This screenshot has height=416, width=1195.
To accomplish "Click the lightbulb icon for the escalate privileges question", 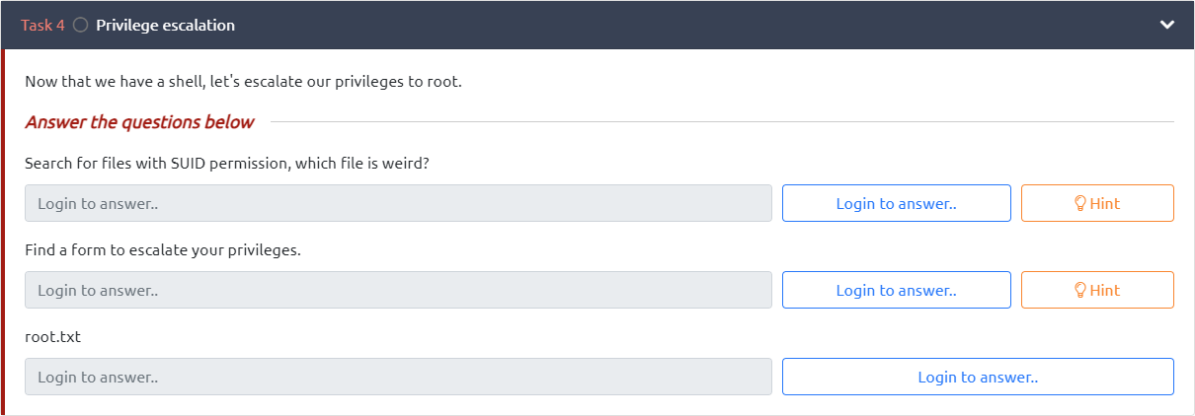I will pos(1080,290).
